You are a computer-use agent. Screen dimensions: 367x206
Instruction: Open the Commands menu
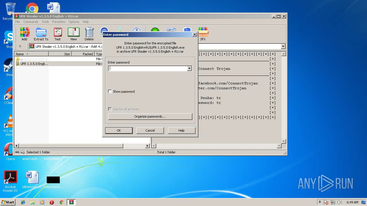click(31, 22)
